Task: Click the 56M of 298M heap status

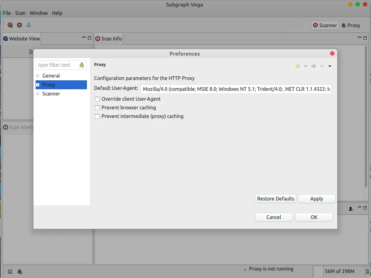Action: (340, 272)
